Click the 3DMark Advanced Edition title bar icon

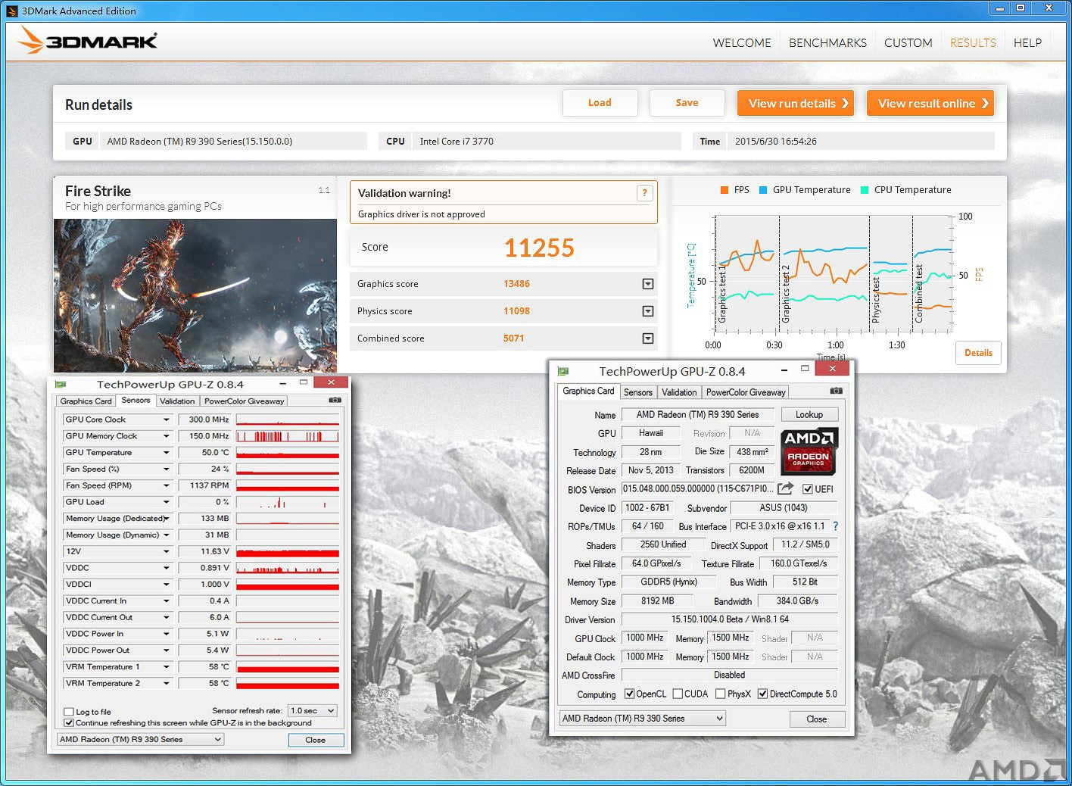12,11
